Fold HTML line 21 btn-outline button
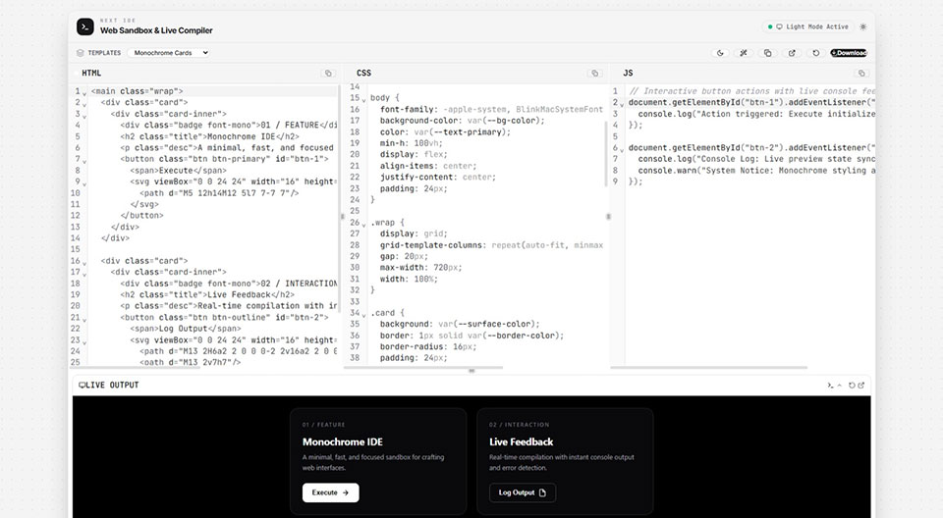Image resolution: width=943 pixels, height=518 pixels. 84,319
